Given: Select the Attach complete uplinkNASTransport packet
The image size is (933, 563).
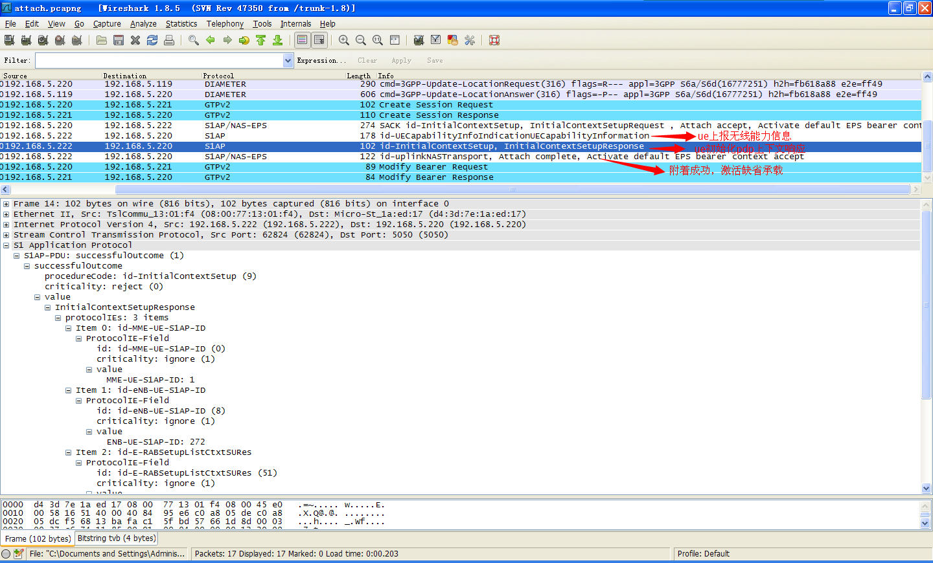Looking at the screenshot, I should pyautogui.click(x=461, y=157).
